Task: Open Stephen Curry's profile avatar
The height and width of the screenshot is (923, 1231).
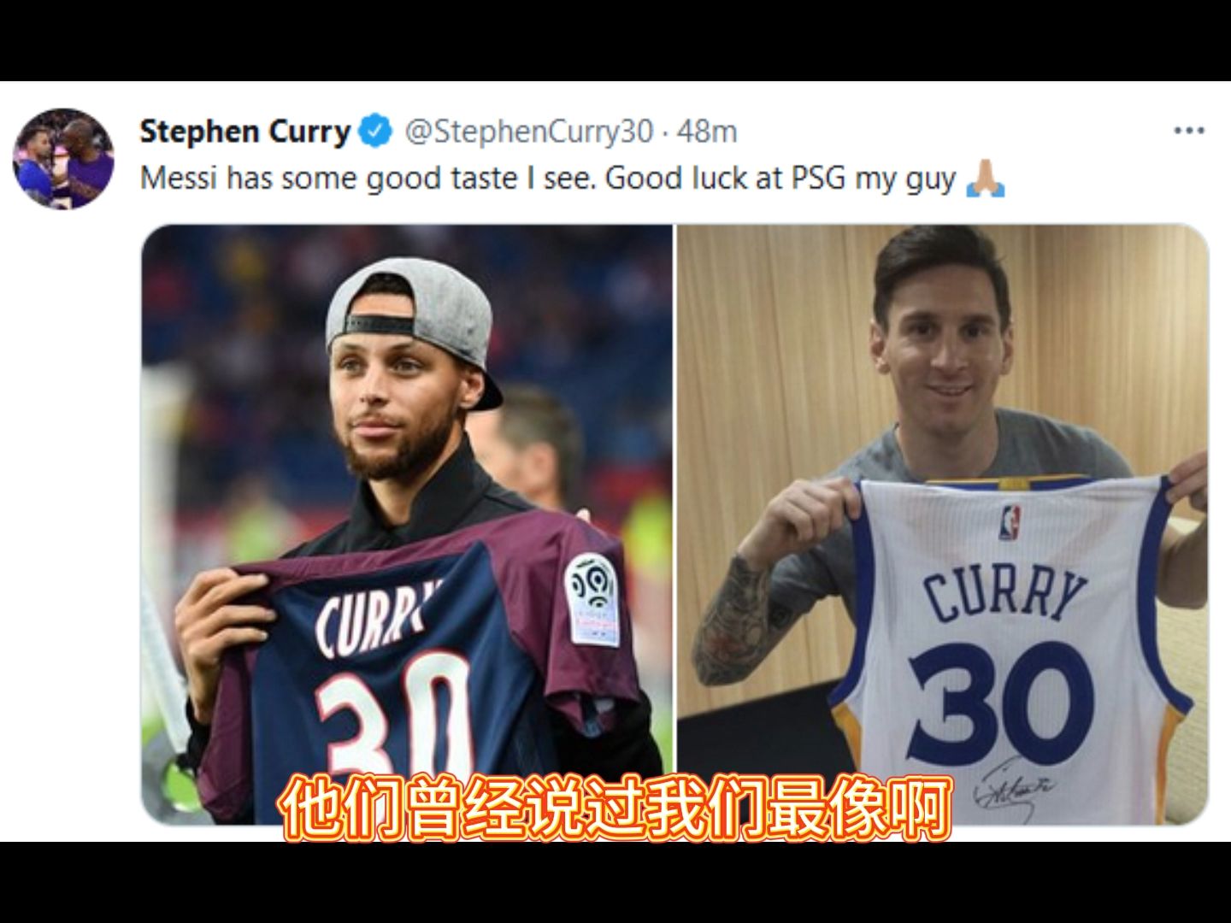Action: [x=62, y=158]
